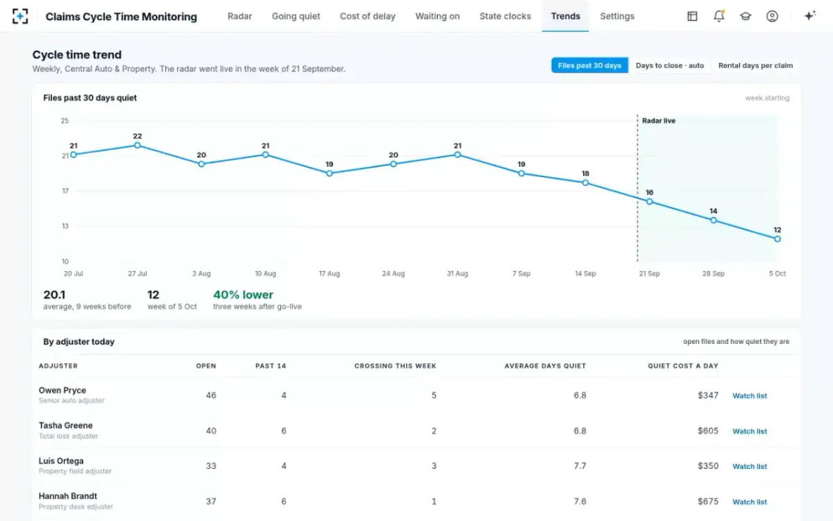Click the 27 Jul peak point of 22
Screen dimensions: 833x521
coord(137,145)
